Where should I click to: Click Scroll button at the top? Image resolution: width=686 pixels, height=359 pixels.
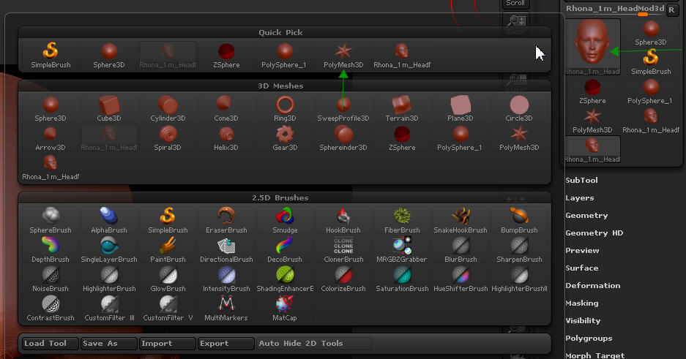[515, 4]
